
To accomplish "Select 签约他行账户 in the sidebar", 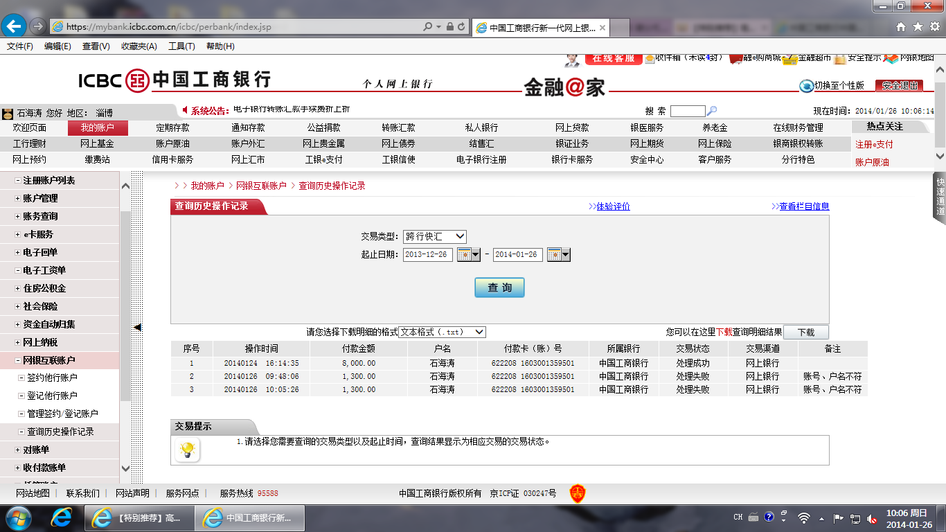I will pos(52,378).
